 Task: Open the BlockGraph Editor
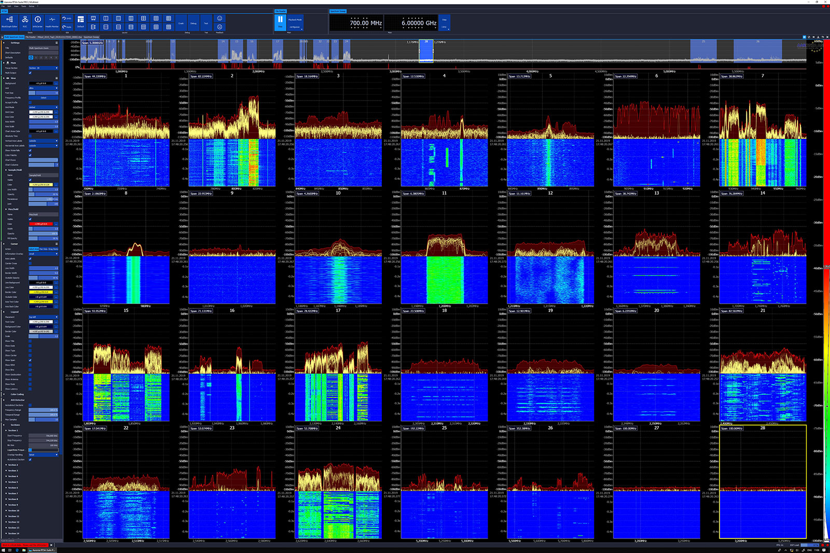pyautogui.click(x=9, y=22)
